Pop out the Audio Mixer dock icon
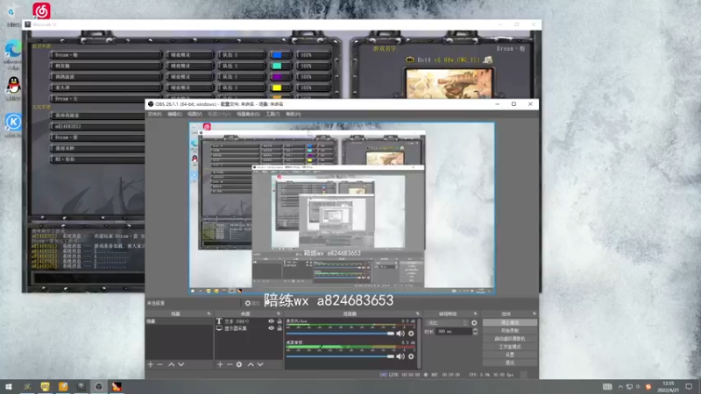 tap(418, 313)
